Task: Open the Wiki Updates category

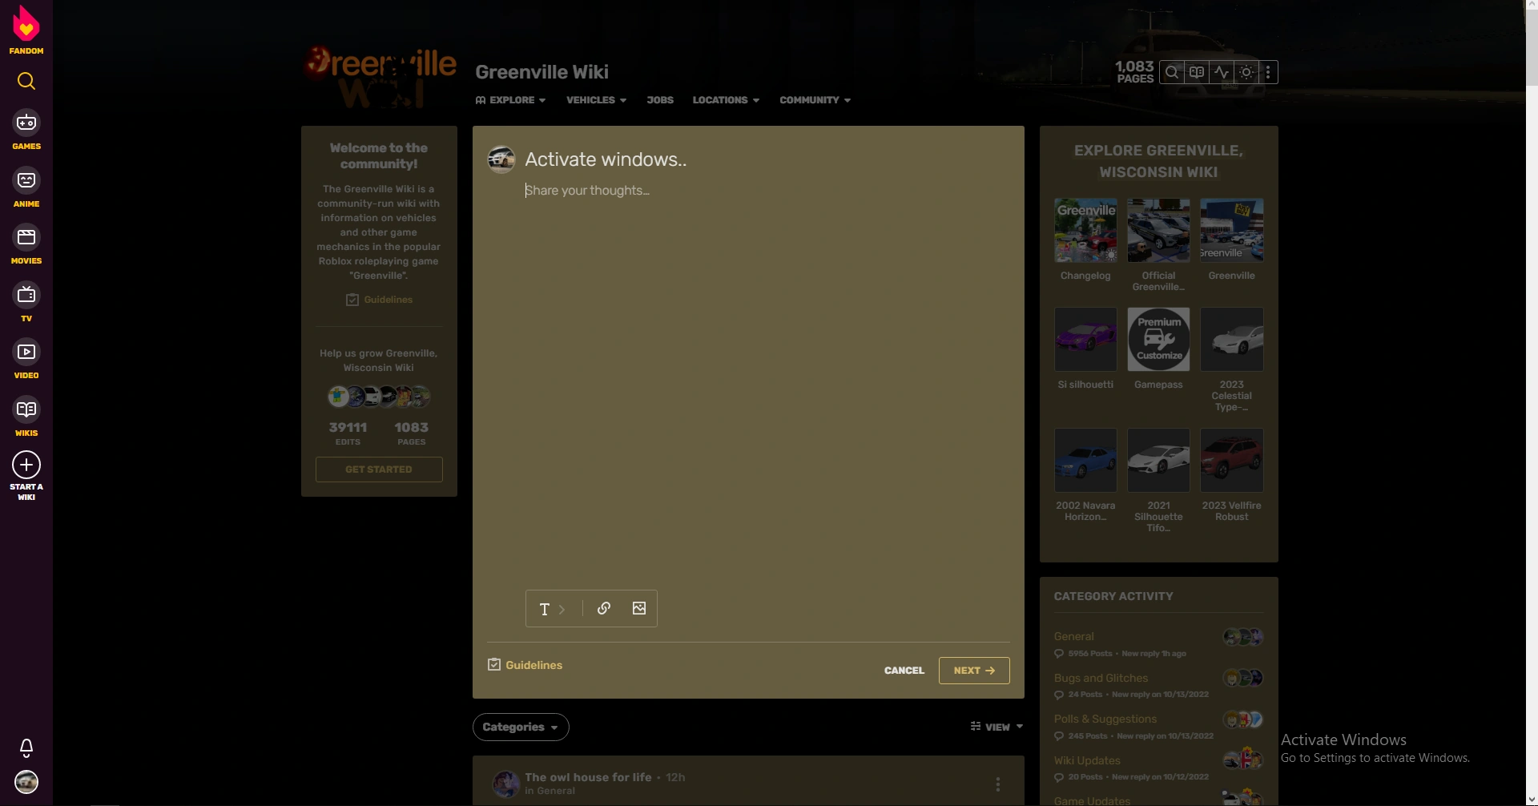Action: click(x=1087, y=760)
